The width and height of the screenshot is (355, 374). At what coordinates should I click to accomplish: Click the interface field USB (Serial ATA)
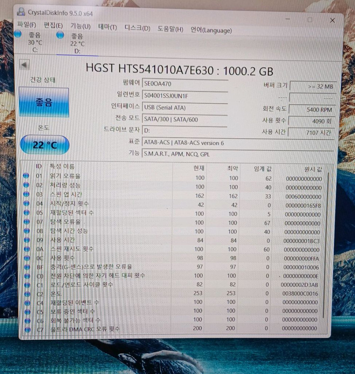click(185, 108)
